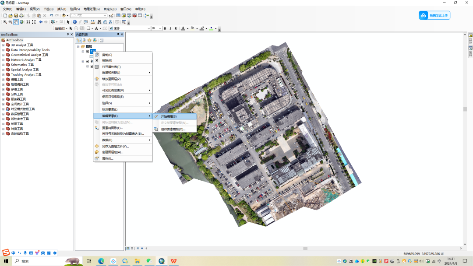
Task: Choose 属性(I)... in context menu
Action: coord(123,158)
